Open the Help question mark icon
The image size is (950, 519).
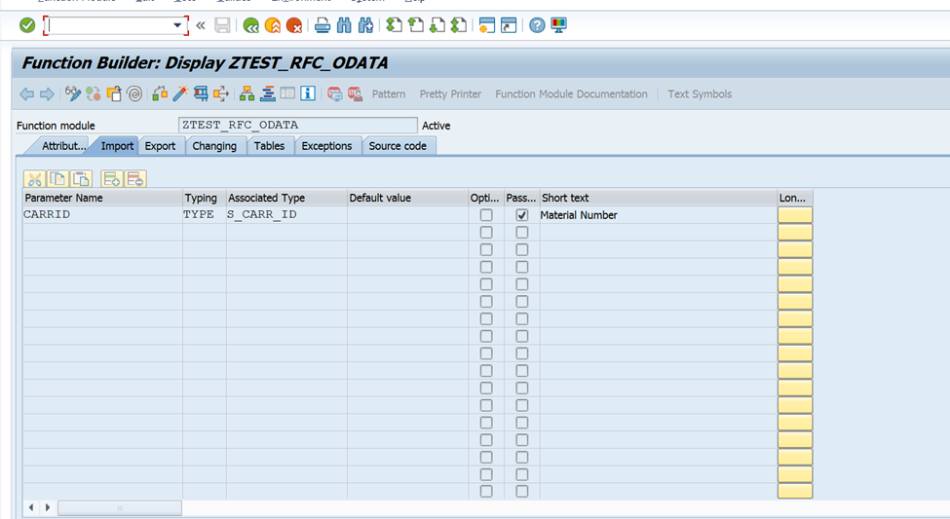(x=537, y=25)
